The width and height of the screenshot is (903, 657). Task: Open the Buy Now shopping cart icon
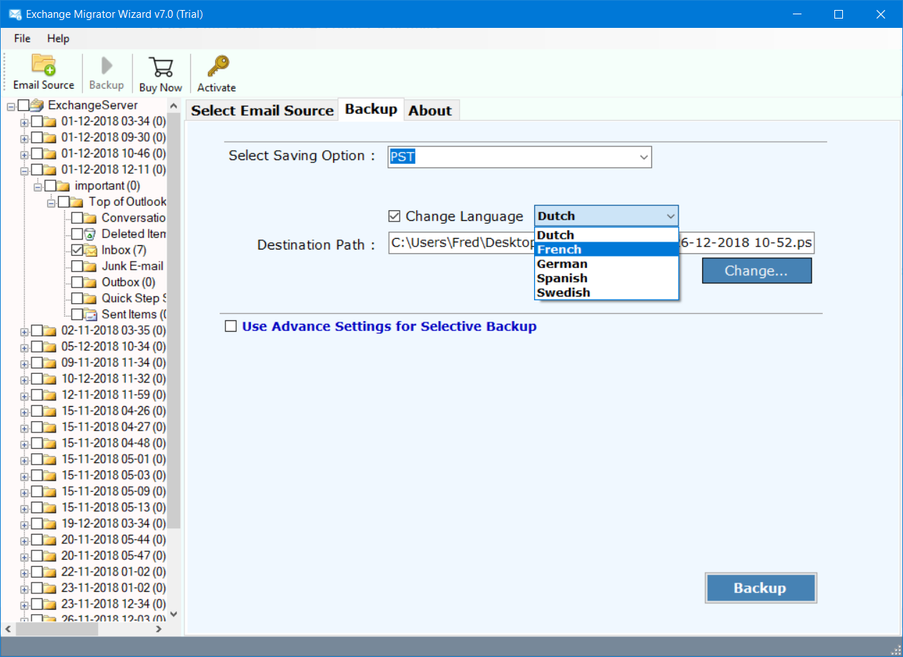click(x=161, y=66)
